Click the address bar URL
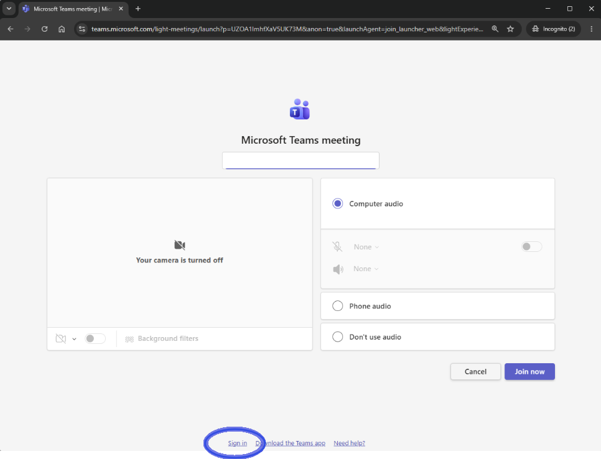601x459 pixels. click(x=287, y=29)
